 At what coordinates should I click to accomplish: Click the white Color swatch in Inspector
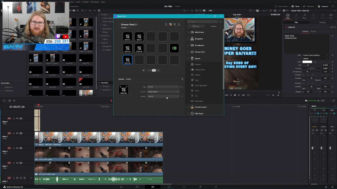(307, 62)
